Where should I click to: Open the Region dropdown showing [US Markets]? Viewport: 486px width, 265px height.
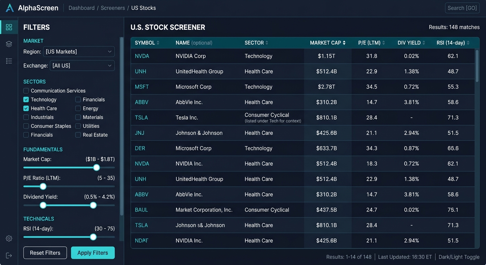tap(79, 51)
